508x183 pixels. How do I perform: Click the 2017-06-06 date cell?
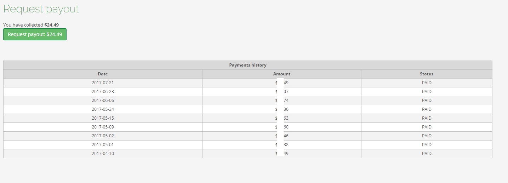(x=103, y=101)
